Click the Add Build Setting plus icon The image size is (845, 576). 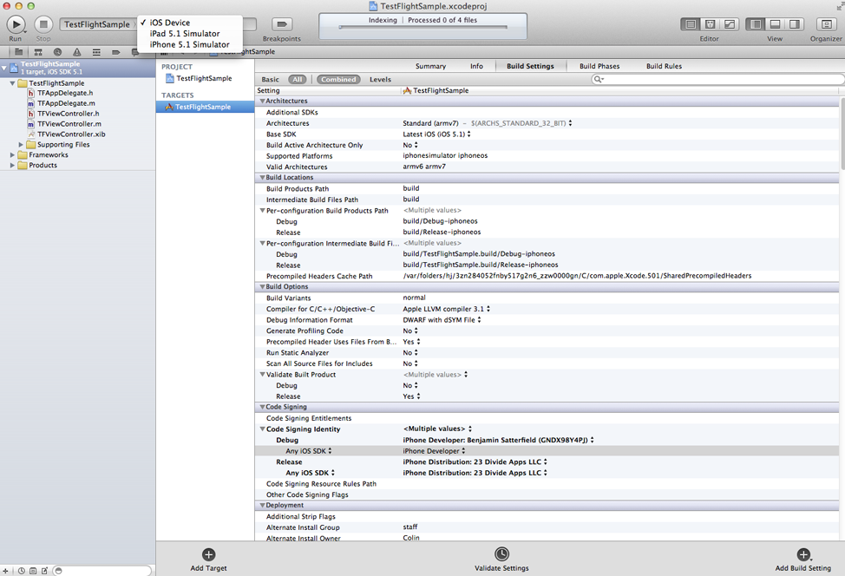pos(803,554)
